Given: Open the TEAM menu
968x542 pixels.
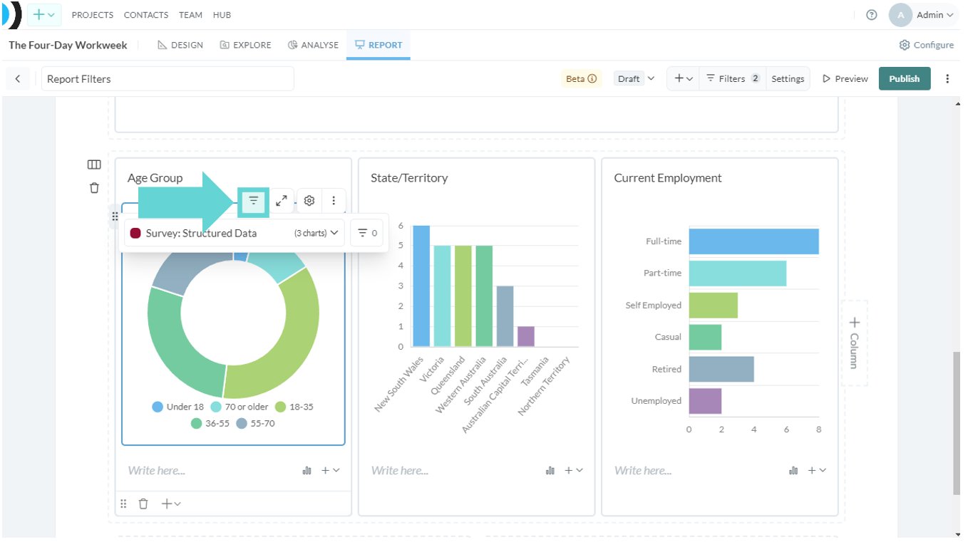Looking at the screenshot, I should [190, 15].
